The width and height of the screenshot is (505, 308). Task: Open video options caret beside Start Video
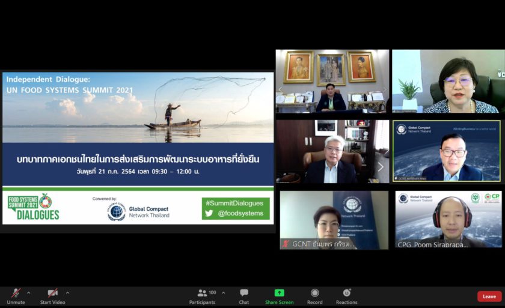point(67,293)
